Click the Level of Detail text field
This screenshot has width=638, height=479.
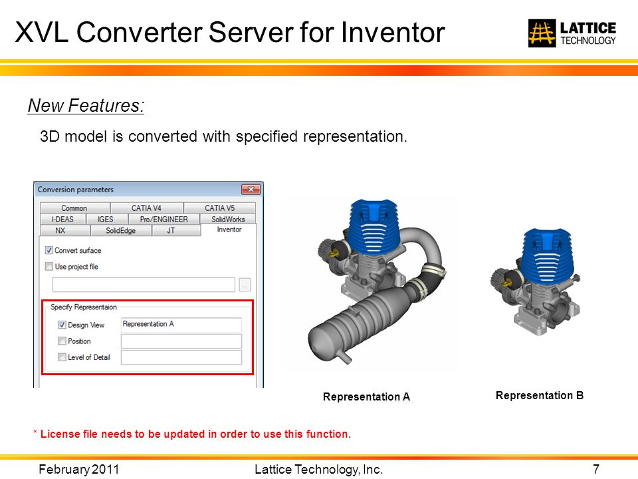click(181, 358)
